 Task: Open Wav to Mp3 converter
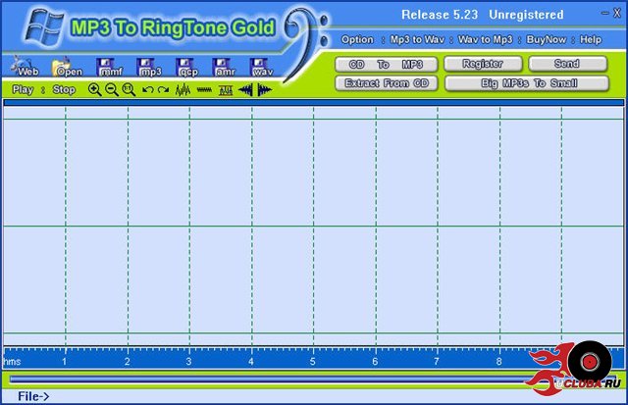click(486, 39)
